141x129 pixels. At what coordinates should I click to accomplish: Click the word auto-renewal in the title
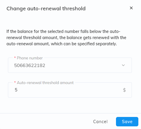pyautogui.click(x=44, y=9)
